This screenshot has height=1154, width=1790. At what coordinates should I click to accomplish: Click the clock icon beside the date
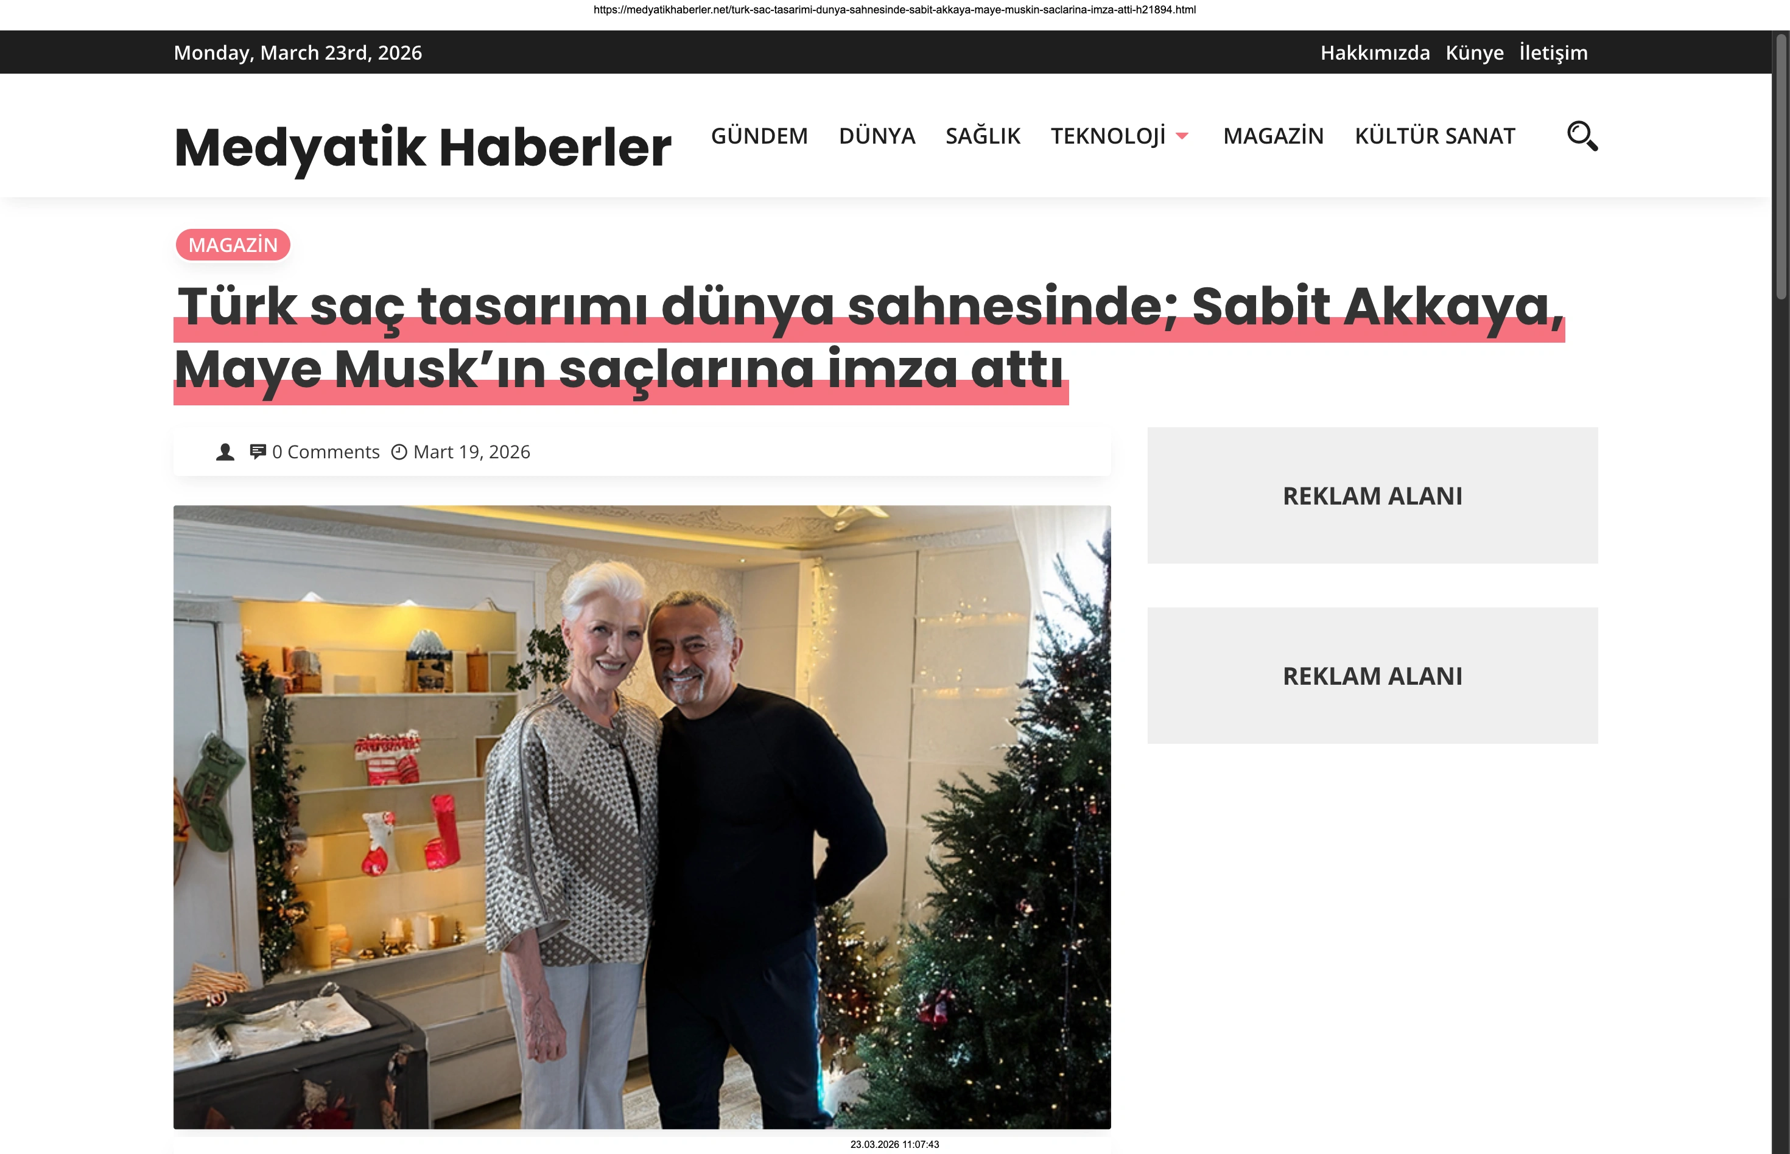click(x=399, y=452)
